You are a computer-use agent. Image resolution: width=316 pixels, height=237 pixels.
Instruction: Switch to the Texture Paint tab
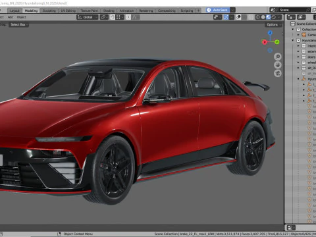click(89, 11)
